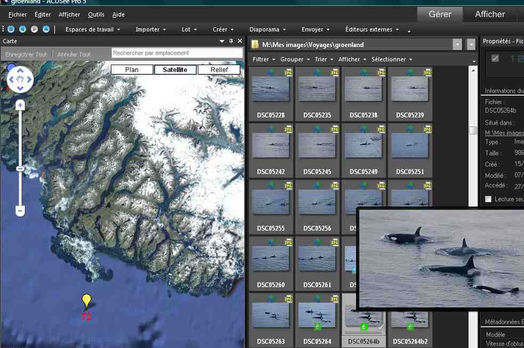The width and height of the screenshot is (524, 348).
Task: Open the Afficher dropdown in the file list toolbar
Action: click(352, 59)
